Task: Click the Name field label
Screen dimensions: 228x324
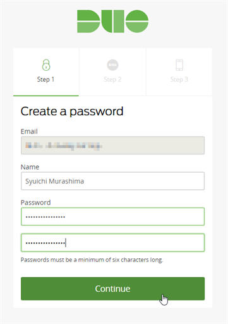Action: (30, 167)
